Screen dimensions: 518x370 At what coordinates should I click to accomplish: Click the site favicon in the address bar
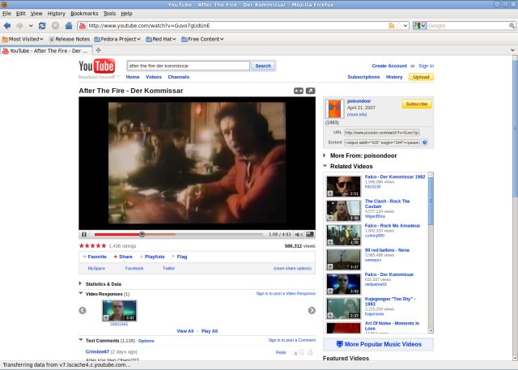83,26
